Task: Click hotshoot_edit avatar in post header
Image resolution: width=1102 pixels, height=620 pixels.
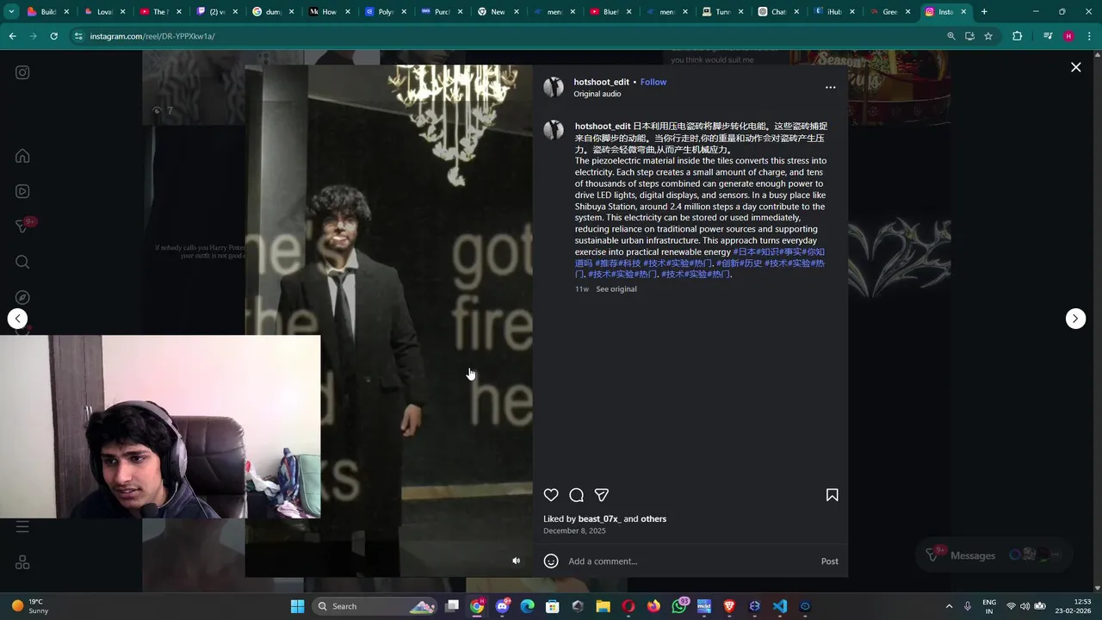Action: pos(554,87)
